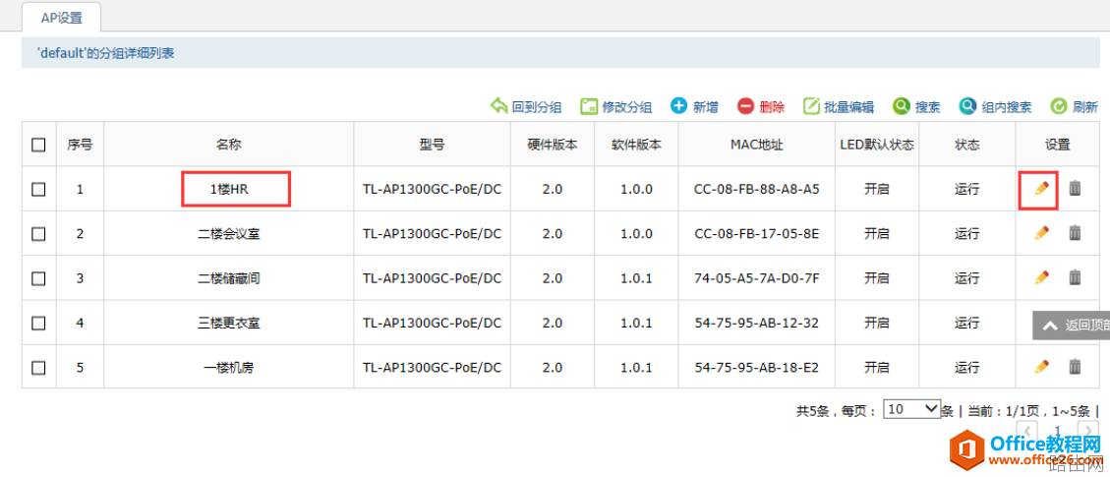Click the 搜索 search button
Screen dimensions: 1110x477
click(916, 107)
